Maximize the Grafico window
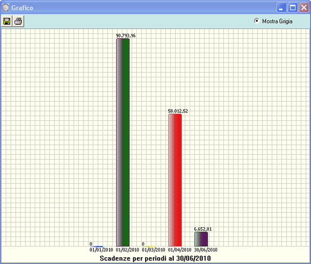Image resolution: width=311 pixels, height=264 pixels. click(x=293, y=8)
